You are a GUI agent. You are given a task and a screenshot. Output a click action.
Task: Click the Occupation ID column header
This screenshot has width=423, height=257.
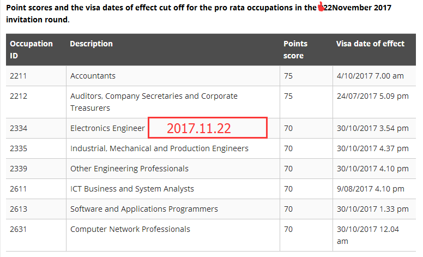(31, 49)
